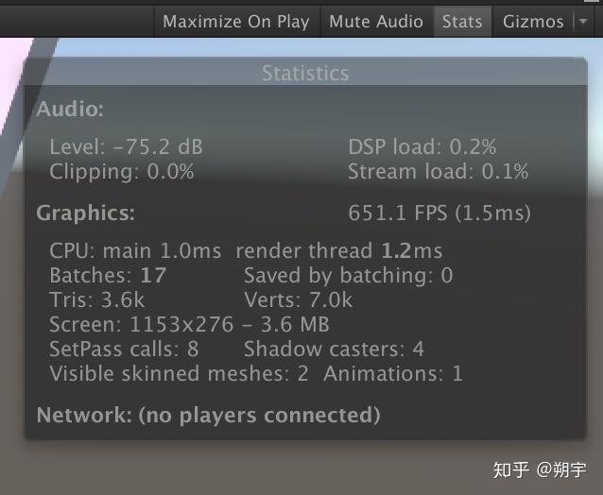Click the Screen 1153x276 resolution line
The width and height of the screenshot is (603, 495).
click(x=190, y=324)
